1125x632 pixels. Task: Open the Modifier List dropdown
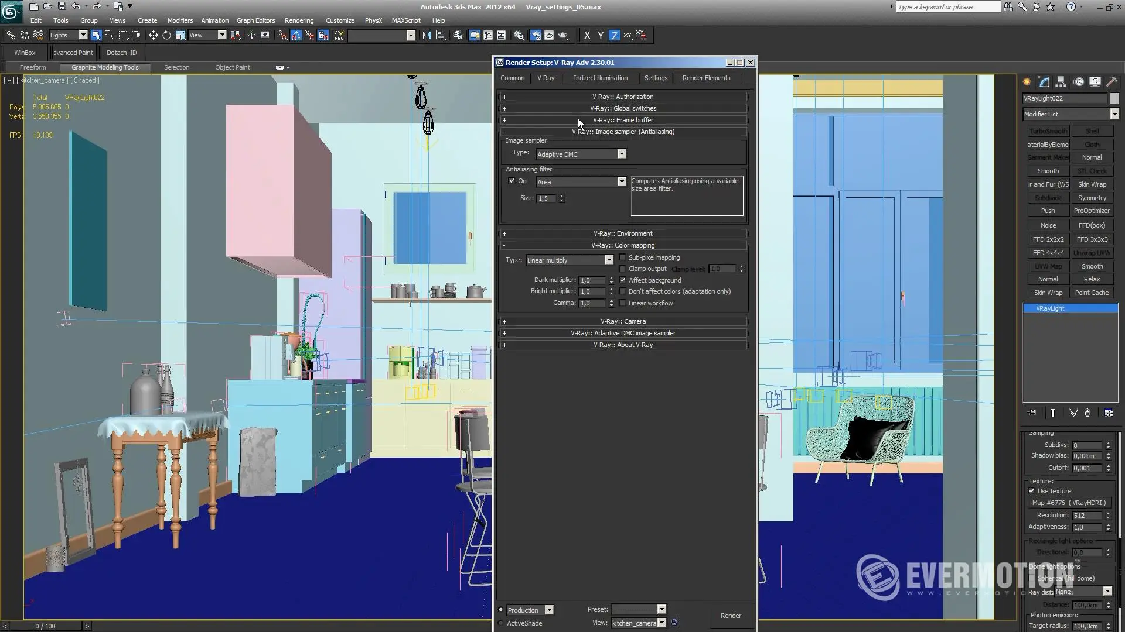coord(1071,114)
